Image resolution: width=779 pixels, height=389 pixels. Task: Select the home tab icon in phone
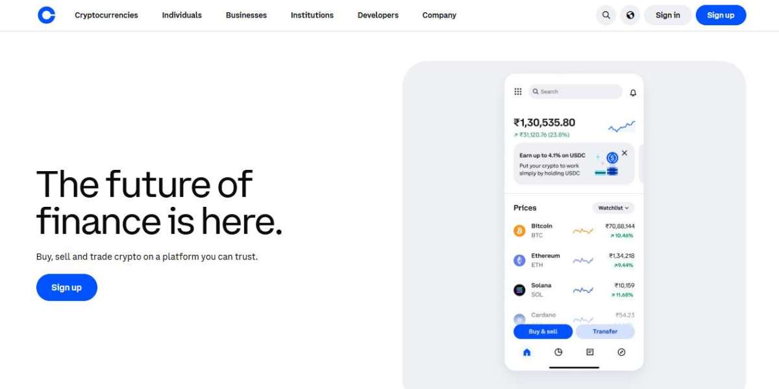tap(526, 352)
